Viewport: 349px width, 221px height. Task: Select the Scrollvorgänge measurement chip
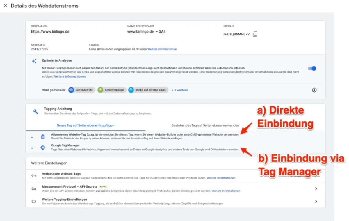coord(112,90)
